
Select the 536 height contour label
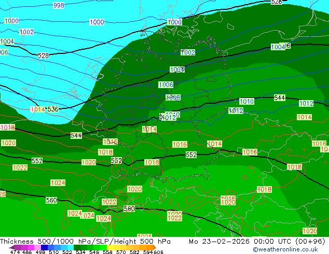click(x=52, y=109)
